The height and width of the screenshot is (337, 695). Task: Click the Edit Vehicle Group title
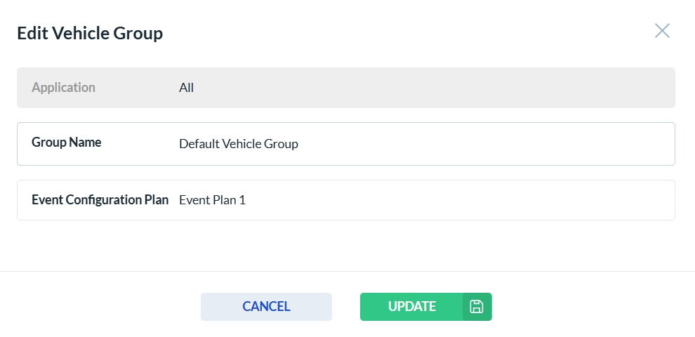(90, 33)
